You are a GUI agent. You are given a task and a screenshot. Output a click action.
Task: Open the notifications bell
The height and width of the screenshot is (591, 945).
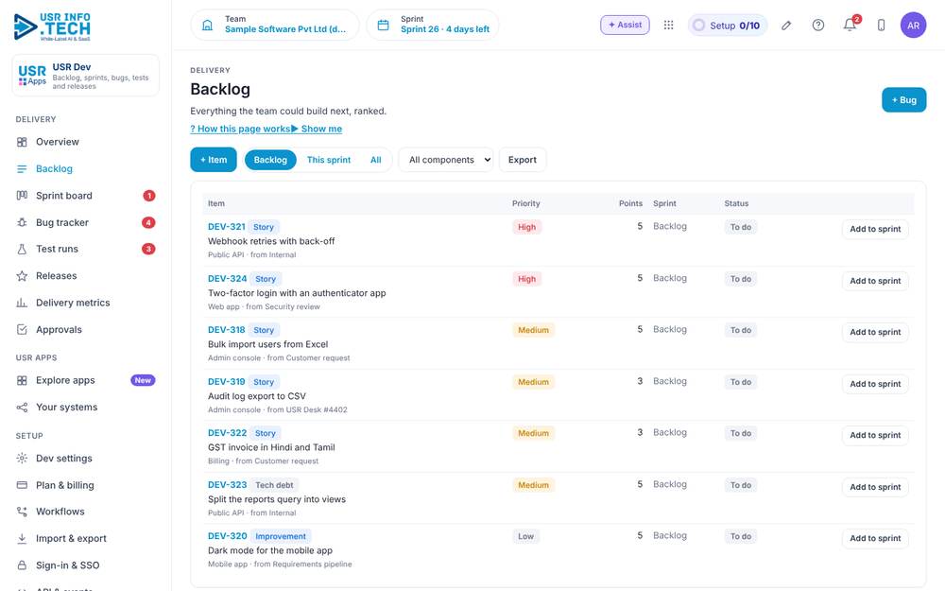(850, 25)
